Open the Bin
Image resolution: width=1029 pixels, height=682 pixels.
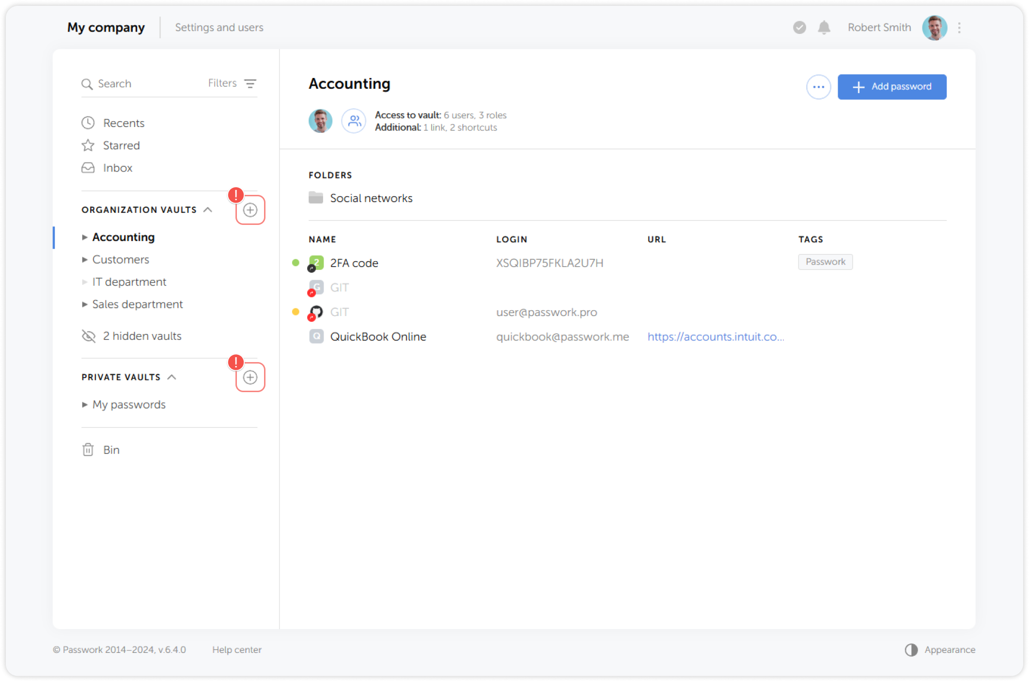click(x=111, y=449)
